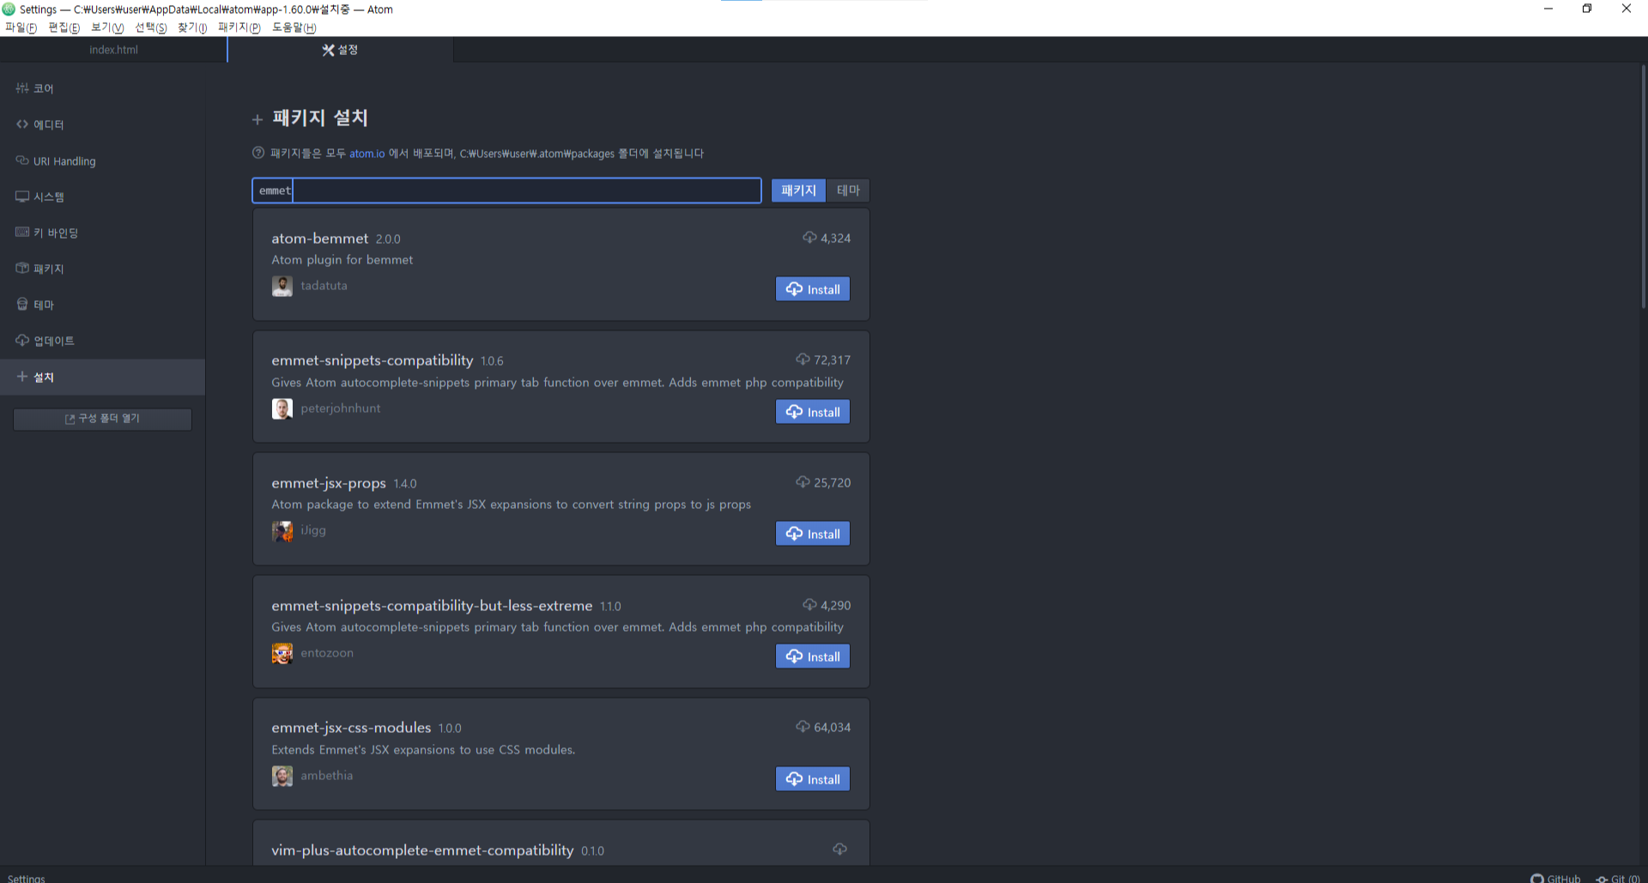
Task: Open the 찾기(I) menu
Action: pyautogui.click(x=192, y=27)
